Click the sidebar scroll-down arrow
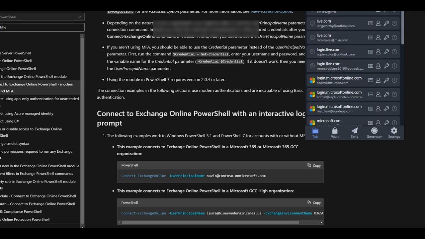The height and width of the screenshot is (239, 425). click(82, 227)
